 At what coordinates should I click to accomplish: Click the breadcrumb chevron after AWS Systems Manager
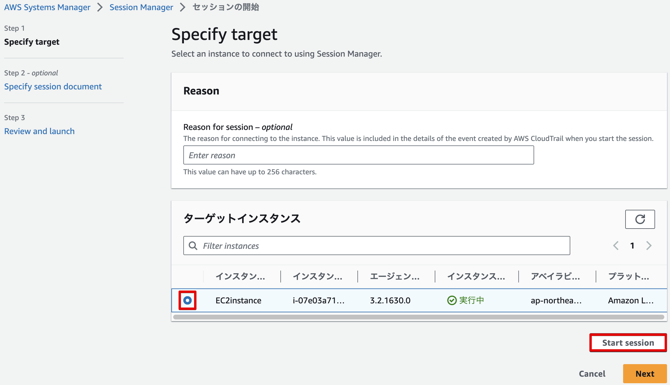100,7
